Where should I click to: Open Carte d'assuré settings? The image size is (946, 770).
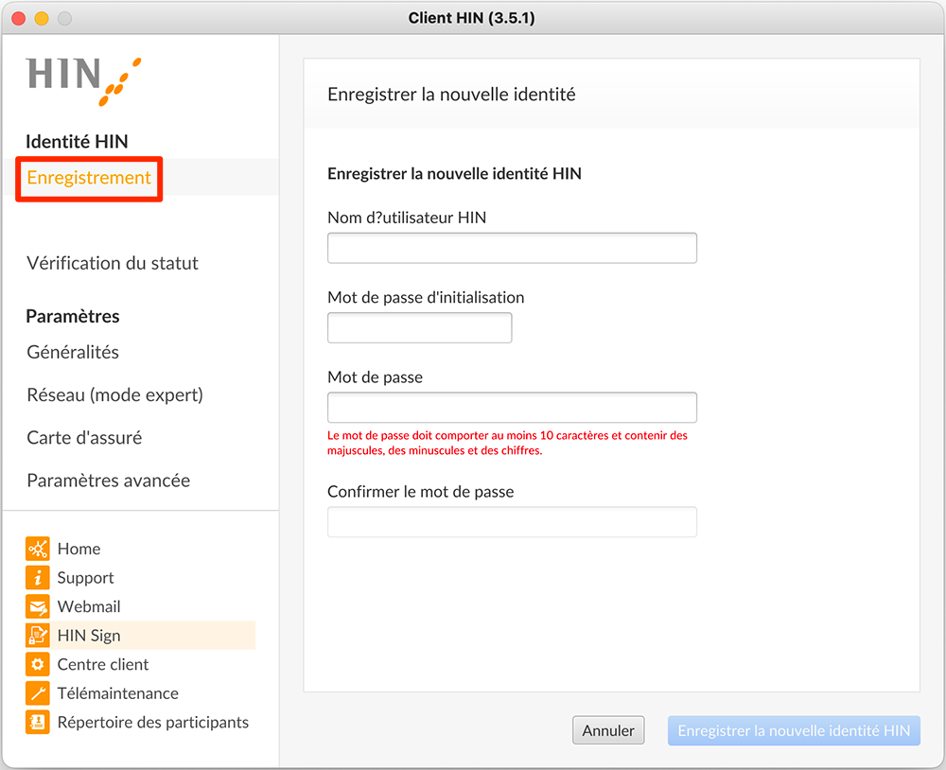(x=84, y=437)
